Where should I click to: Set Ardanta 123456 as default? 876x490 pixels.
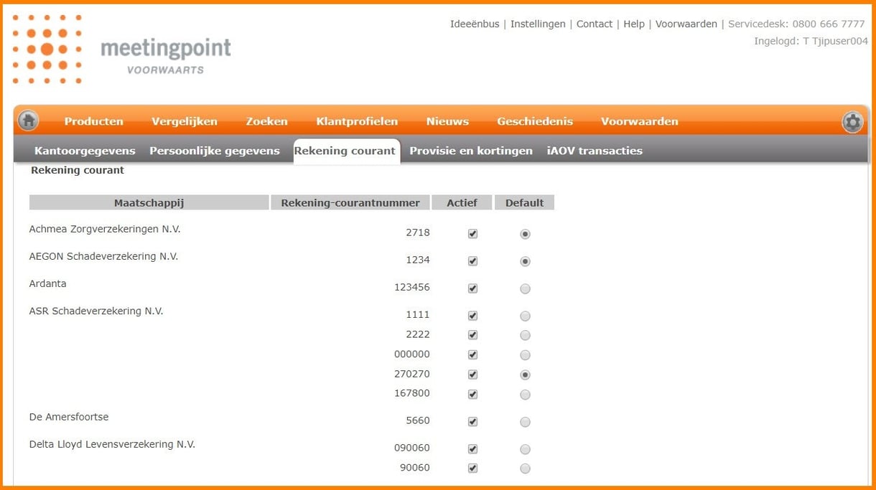(x=525, y=289)
